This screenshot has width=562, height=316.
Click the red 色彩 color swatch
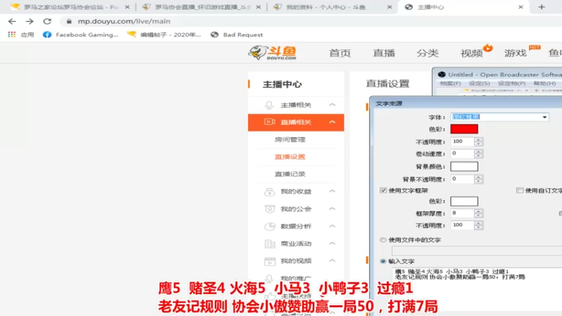click(464, 129)
